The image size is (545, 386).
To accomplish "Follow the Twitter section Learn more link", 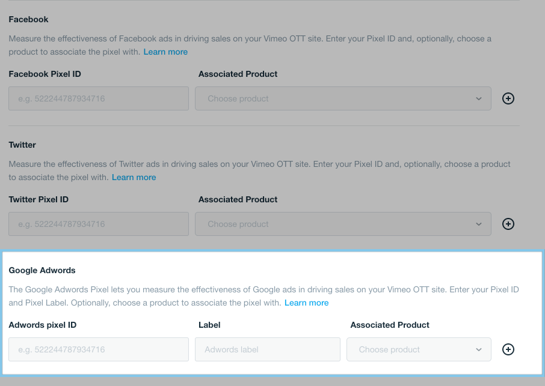I will click(x=134, y=178).
